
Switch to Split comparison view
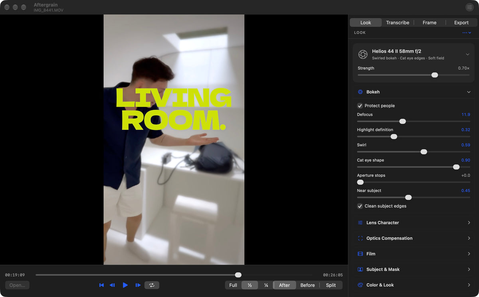(x=331, y=285)
